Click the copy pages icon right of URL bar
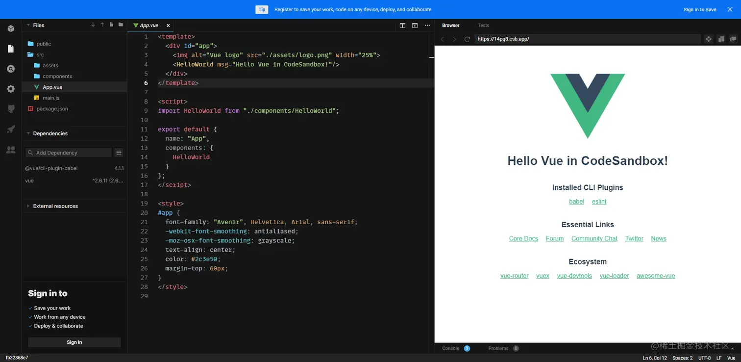Viewport: 741px width, 362px height. point(721,39)
